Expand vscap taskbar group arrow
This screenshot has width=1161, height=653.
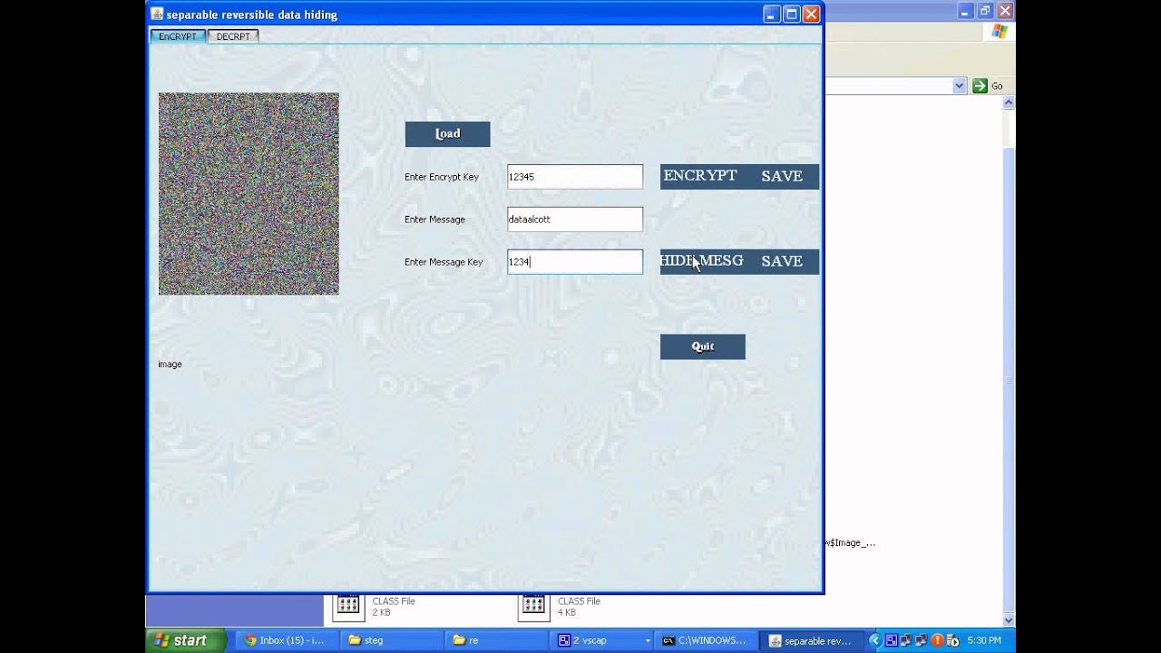(x=648, y=640)
